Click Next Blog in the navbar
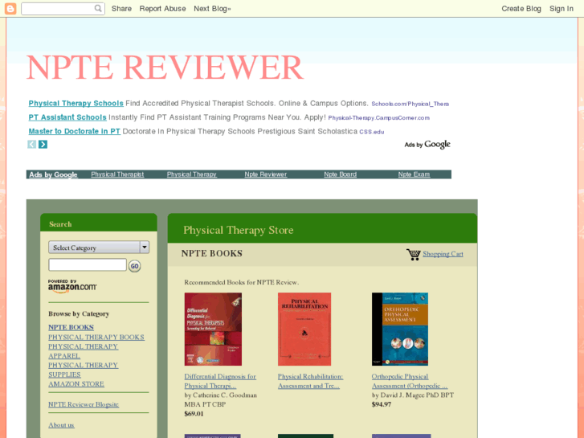The width and height of the screenshot is (584, 438). click(x=212, y=9)
